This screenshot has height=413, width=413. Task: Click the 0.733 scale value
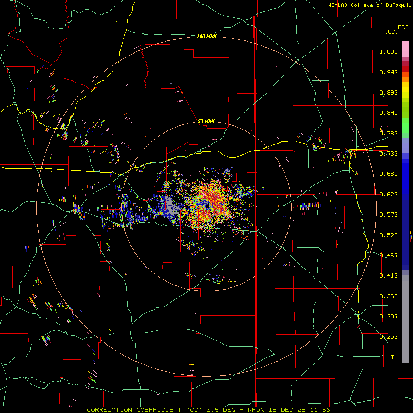tap(389, 154)
